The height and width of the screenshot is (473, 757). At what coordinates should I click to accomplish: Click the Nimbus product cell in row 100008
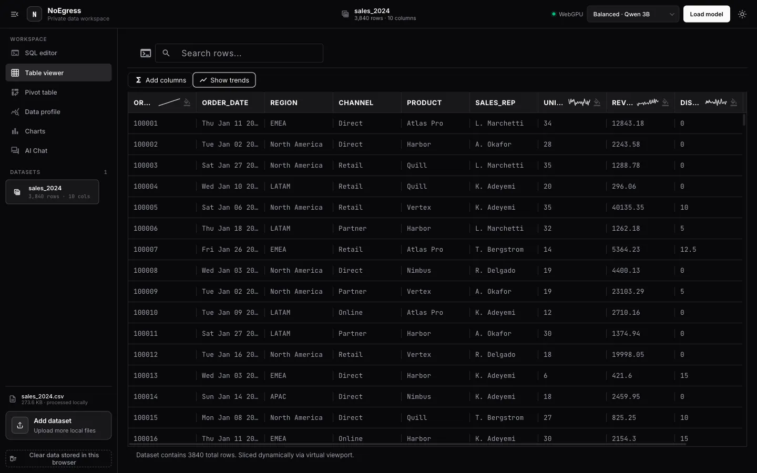[435, 271]
